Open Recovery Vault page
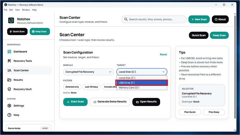This screenshot has width=240, height=135. point(28,89)
